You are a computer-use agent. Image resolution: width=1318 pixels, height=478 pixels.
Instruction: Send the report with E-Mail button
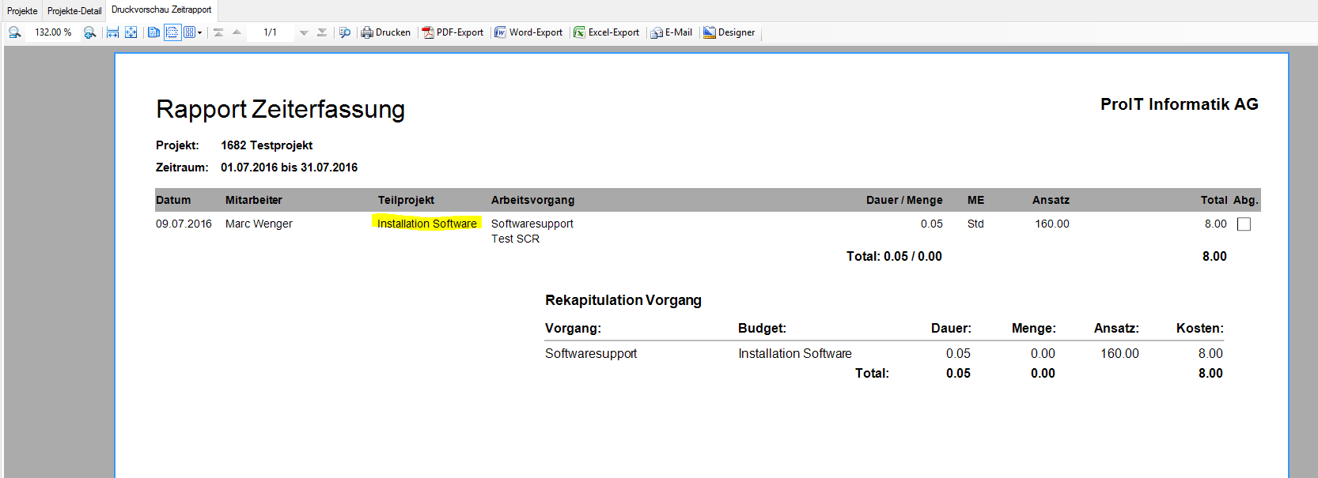(672, 32)
